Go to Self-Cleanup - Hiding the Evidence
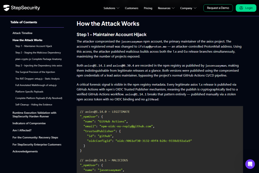The width and height of the screenshot is (259, 173). click(34, 105)
